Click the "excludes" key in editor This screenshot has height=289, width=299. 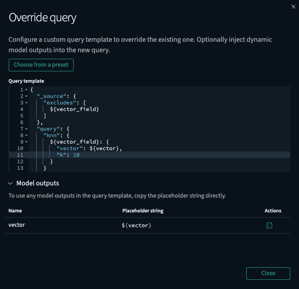tap(60, 103)
